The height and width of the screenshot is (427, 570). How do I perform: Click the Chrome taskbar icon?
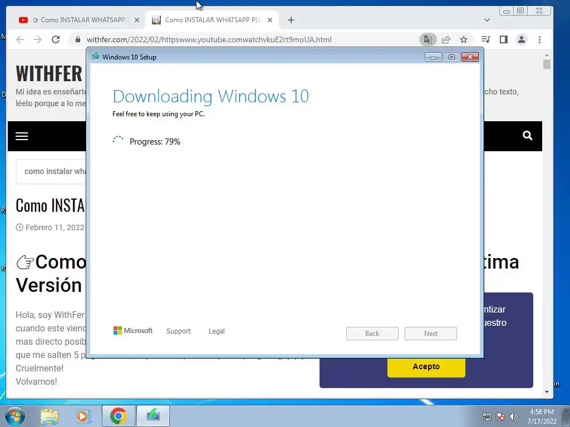click(119, 416)
